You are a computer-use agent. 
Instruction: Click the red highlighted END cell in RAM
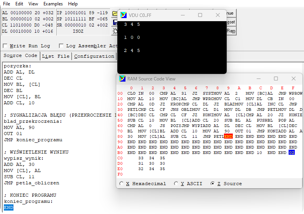pos(228,136)
